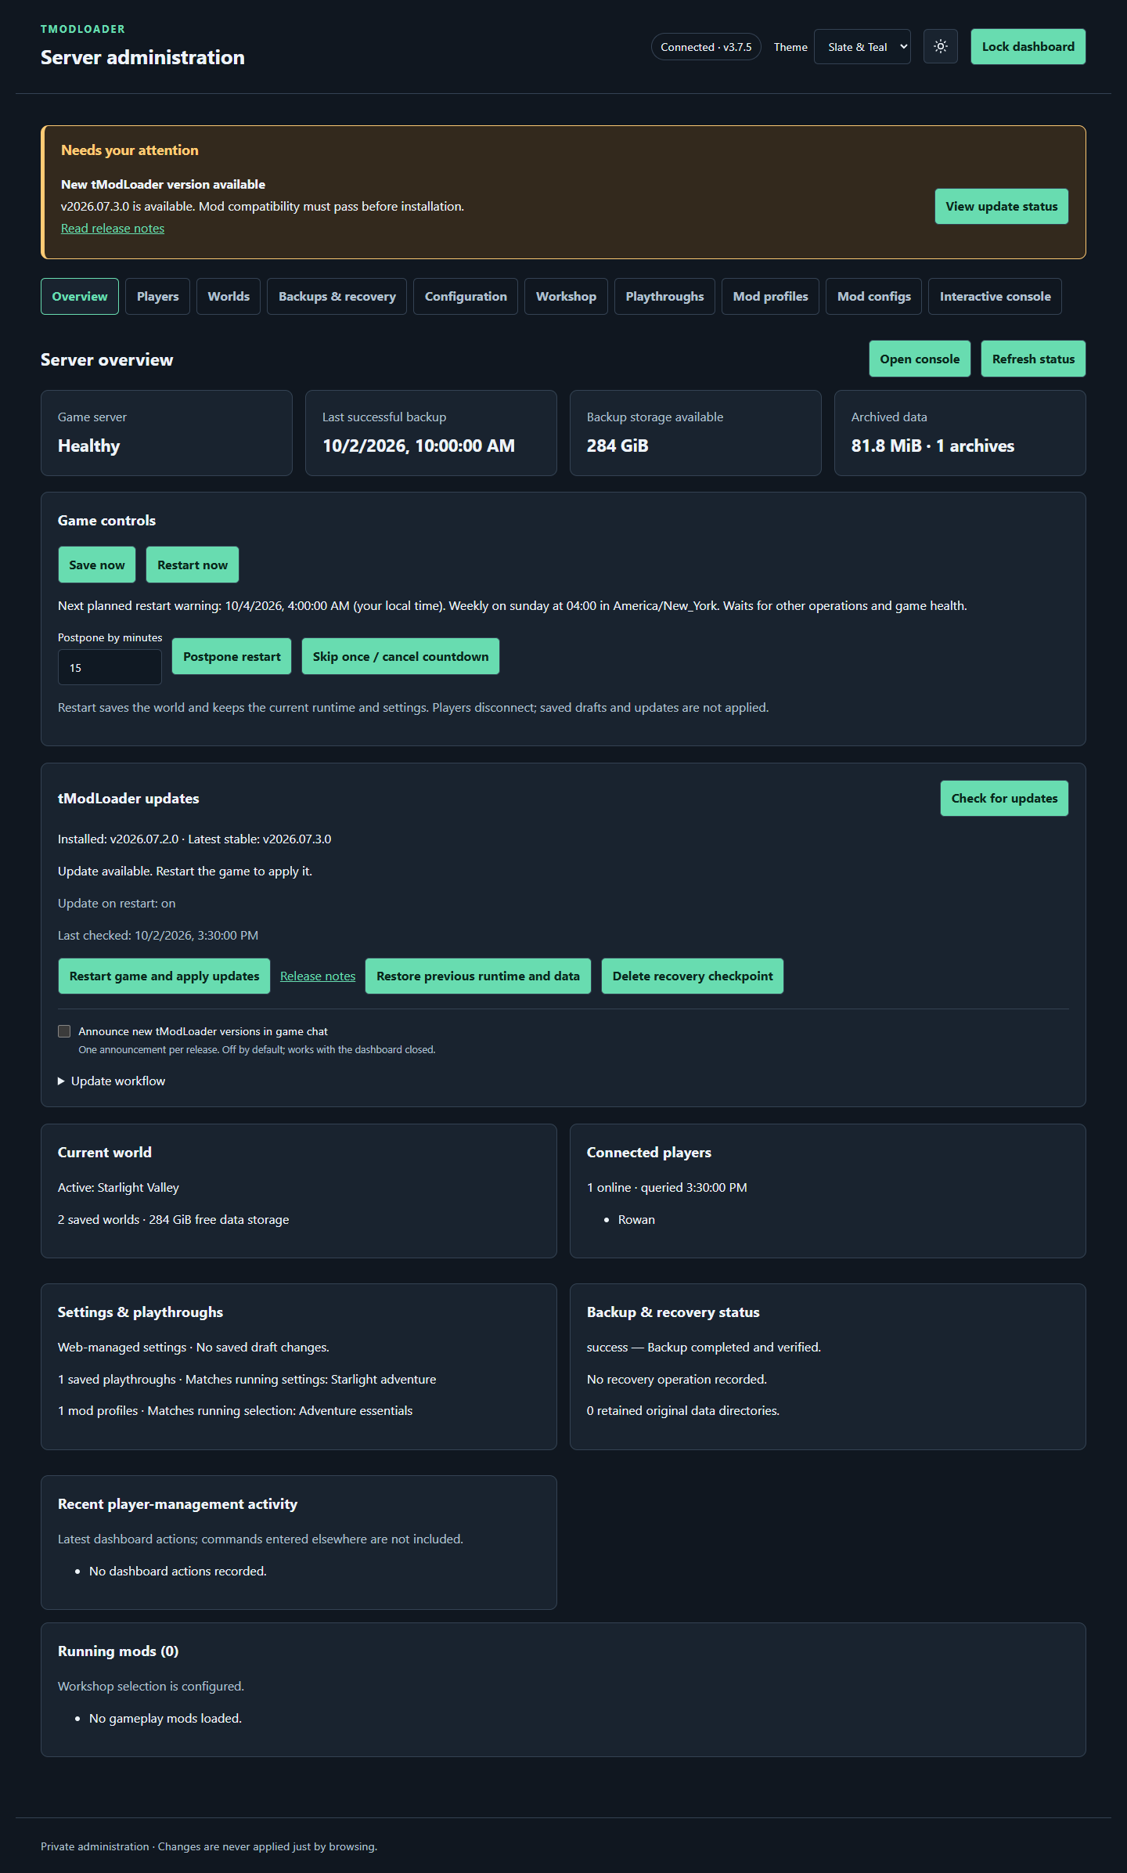Screen dimensions: 1127x1873
Task: Click the Open console button
Action: (x=920, y=359)
